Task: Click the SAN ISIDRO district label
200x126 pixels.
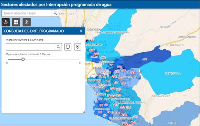Action: pyautogui.click(x=94, y=80)
